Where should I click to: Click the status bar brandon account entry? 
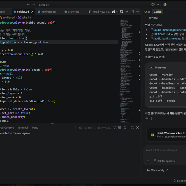coord(180,181)
